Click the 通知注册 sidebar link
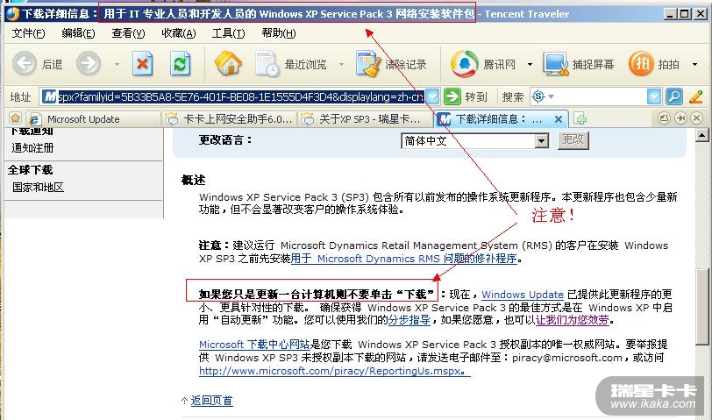 click(32, 147)
